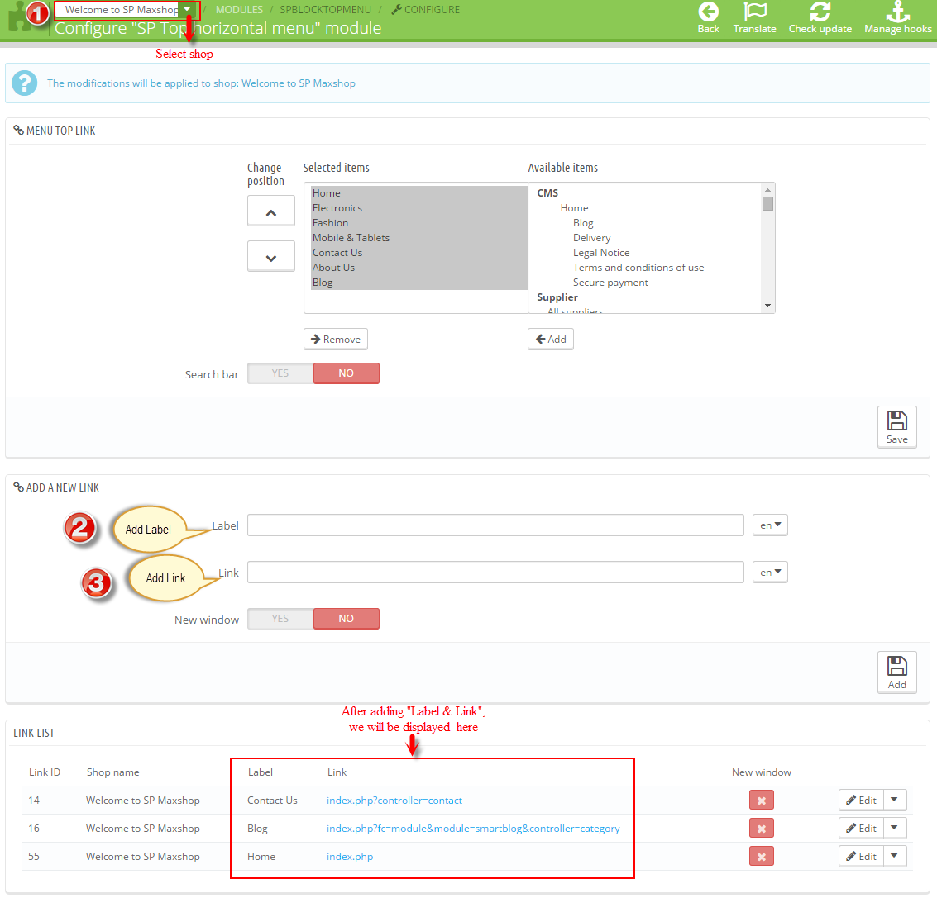937x898 pixels.
Task: Set New window to NO
Action: (x=346, y=619)
